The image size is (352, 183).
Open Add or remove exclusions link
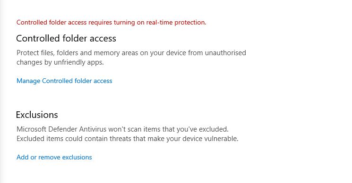[x=54, y=157]
